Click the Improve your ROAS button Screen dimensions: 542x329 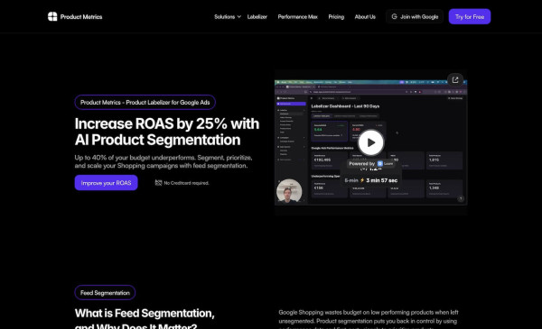(x=106, y=183)
